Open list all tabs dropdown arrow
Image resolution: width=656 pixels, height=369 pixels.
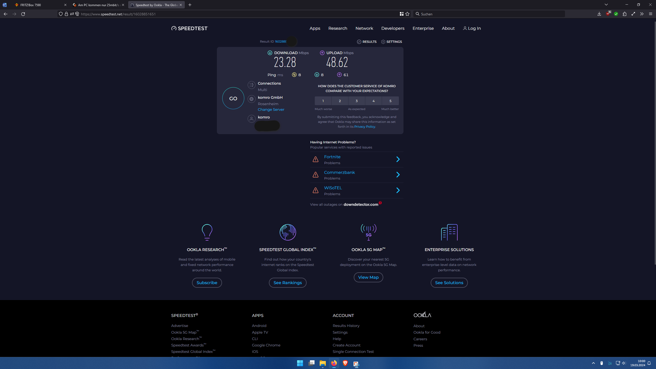pos(606,5)
